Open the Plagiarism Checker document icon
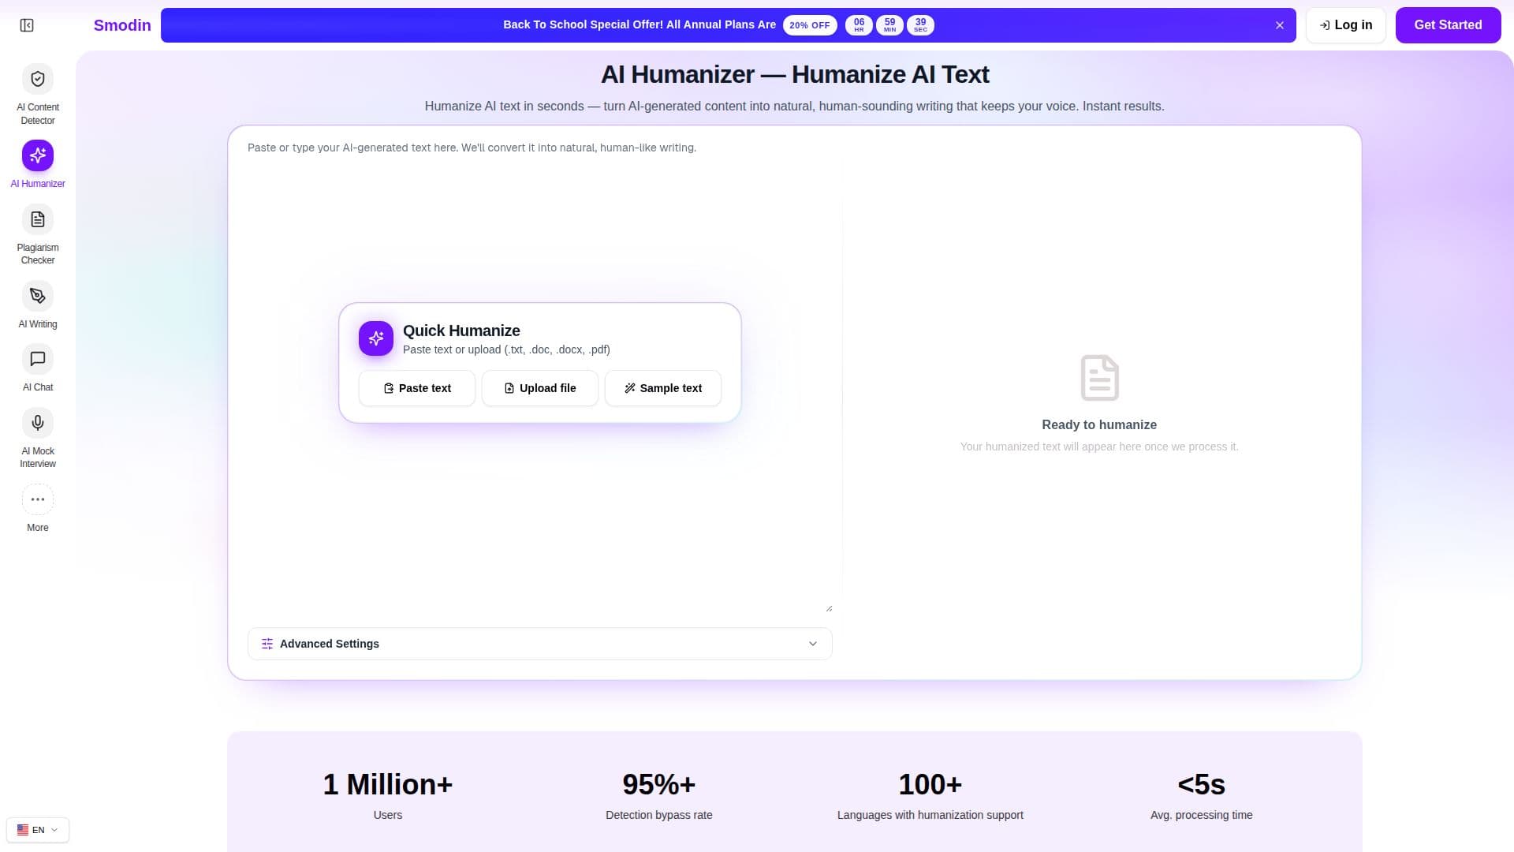The width and height of the screenshot is (1514, 852). [x=38, y=219]
